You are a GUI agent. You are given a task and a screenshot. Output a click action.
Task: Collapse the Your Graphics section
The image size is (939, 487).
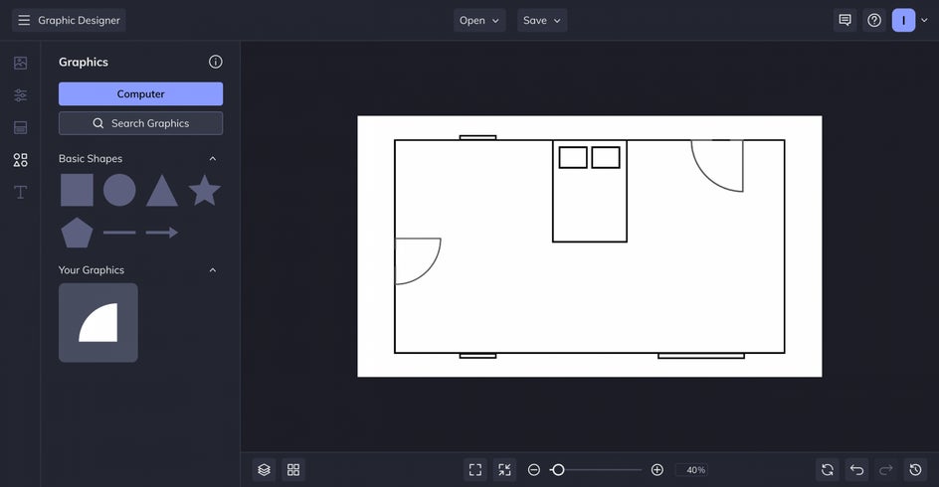tap(213, 270)
